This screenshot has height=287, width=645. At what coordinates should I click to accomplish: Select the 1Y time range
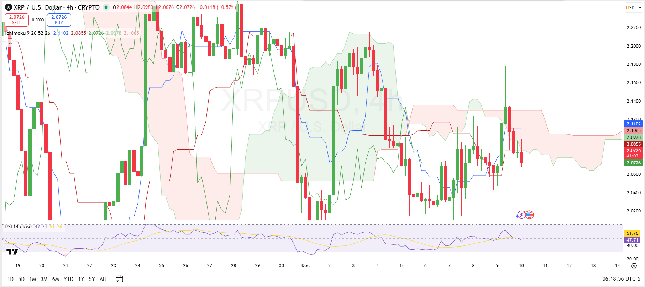coord(81,279)
